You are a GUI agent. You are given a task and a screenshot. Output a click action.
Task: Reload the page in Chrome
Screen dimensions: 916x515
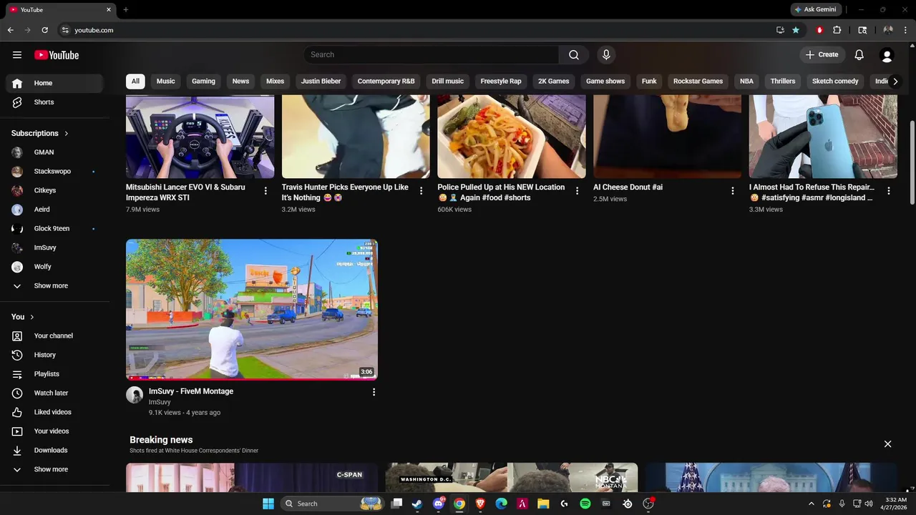(44, 30)
